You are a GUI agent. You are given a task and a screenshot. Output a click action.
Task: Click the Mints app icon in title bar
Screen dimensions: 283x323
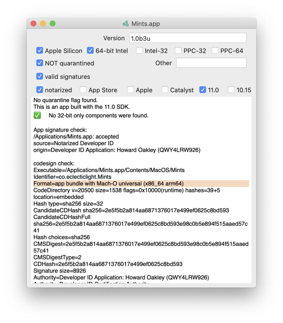point(126,24)
